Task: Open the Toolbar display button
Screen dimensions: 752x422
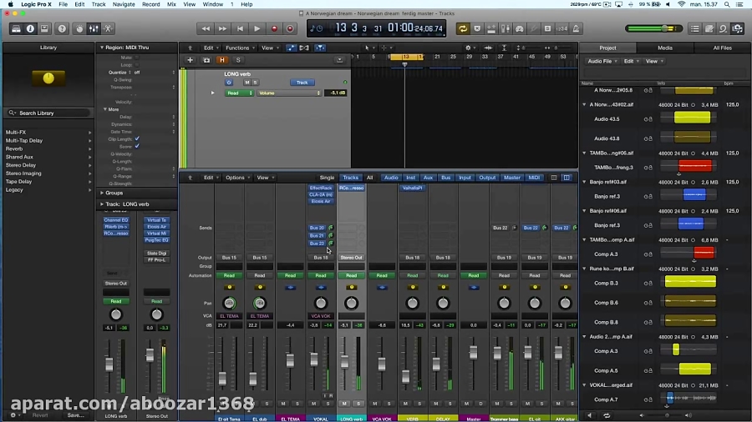Action: (x=44, y=28)
